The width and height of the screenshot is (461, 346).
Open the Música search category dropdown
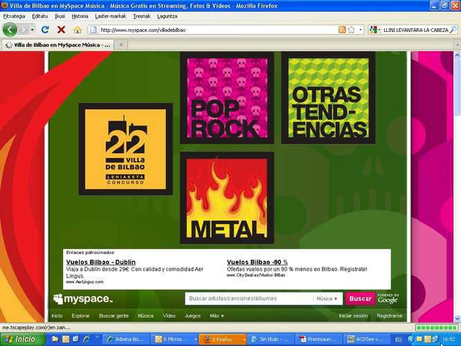click(327, 299)
